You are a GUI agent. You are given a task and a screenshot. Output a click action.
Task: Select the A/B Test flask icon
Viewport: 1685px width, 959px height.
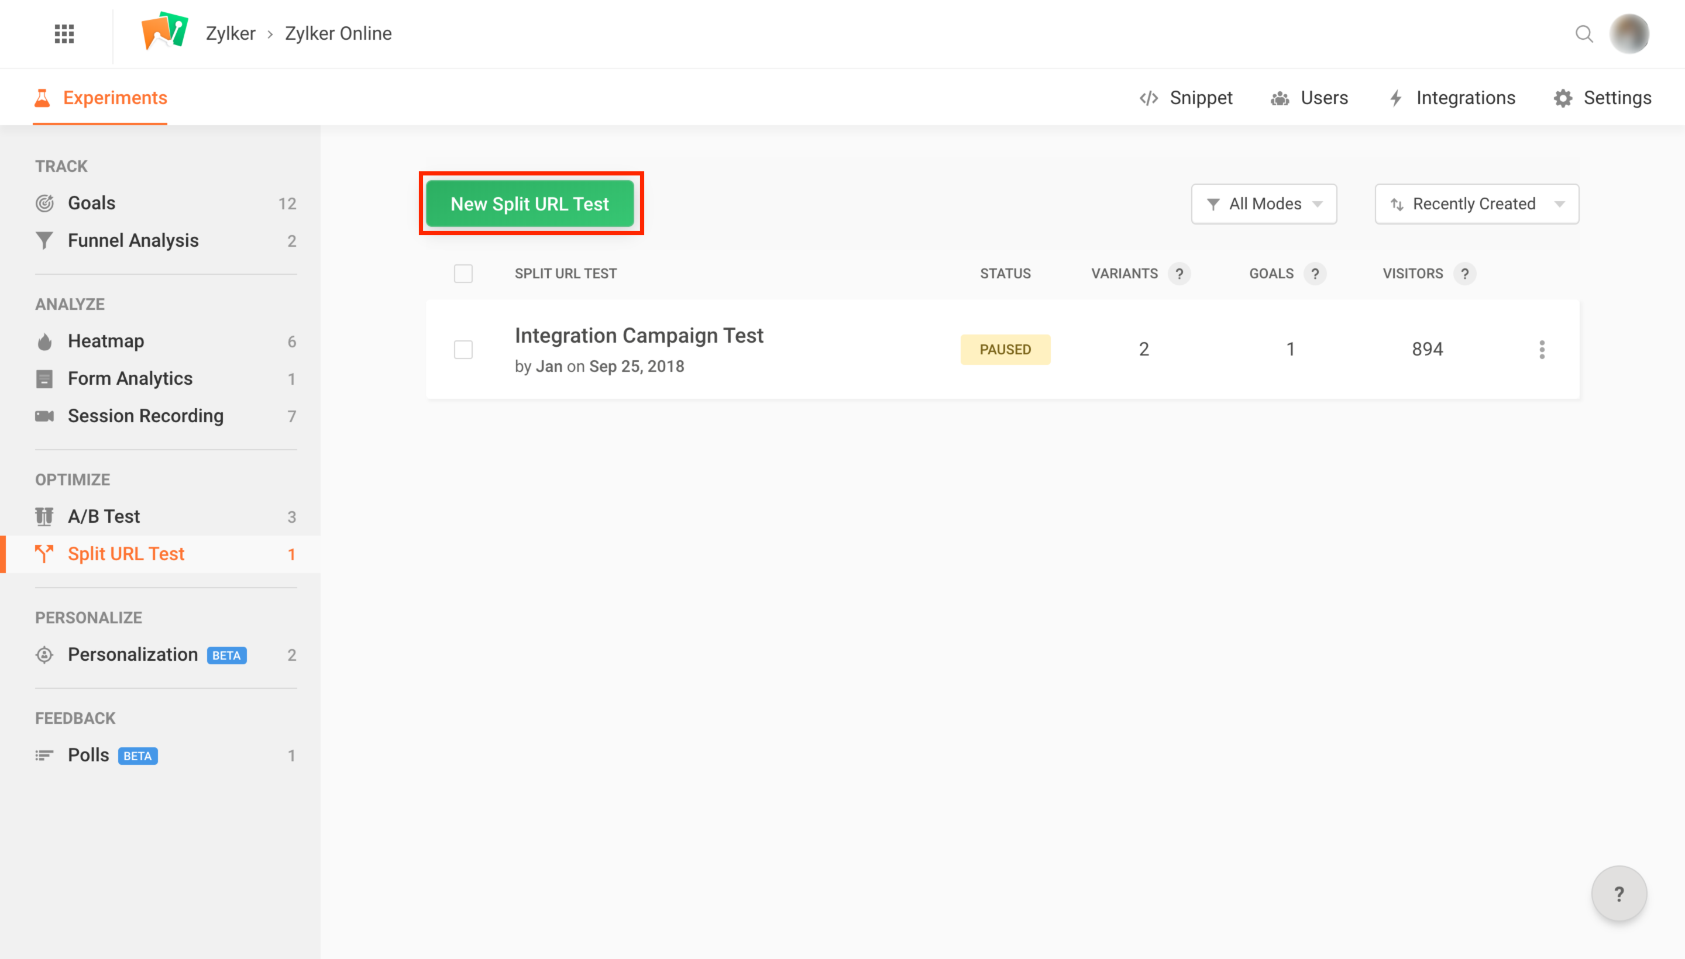point(43,516)
